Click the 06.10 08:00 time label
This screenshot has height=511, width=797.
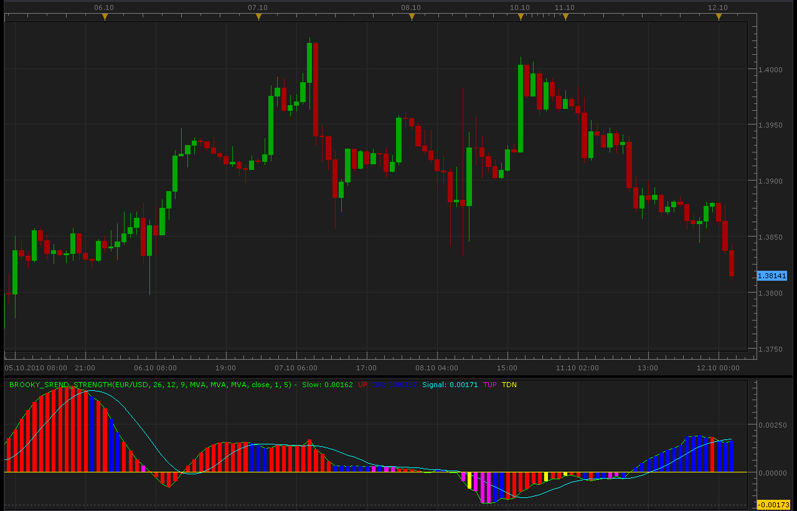155,368
